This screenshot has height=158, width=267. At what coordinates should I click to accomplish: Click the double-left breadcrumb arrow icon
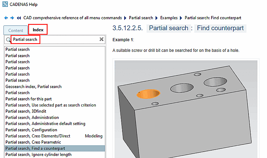19,18
